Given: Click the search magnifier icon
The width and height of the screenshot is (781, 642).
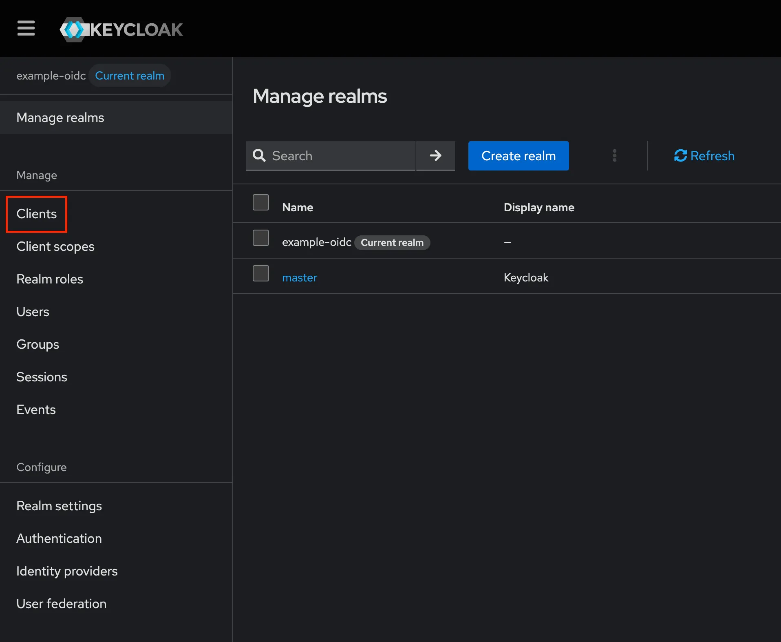Looking at the screenshot, I should [x=260, y=156].
